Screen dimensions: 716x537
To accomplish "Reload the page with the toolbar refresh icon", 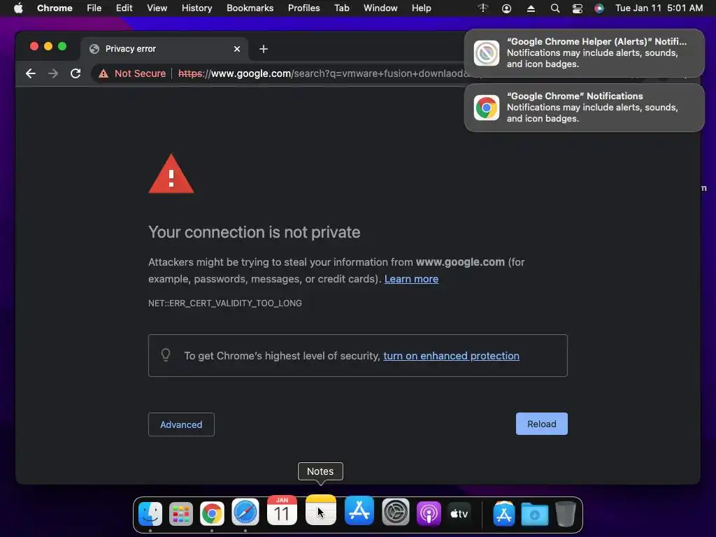I will (76, 73).
